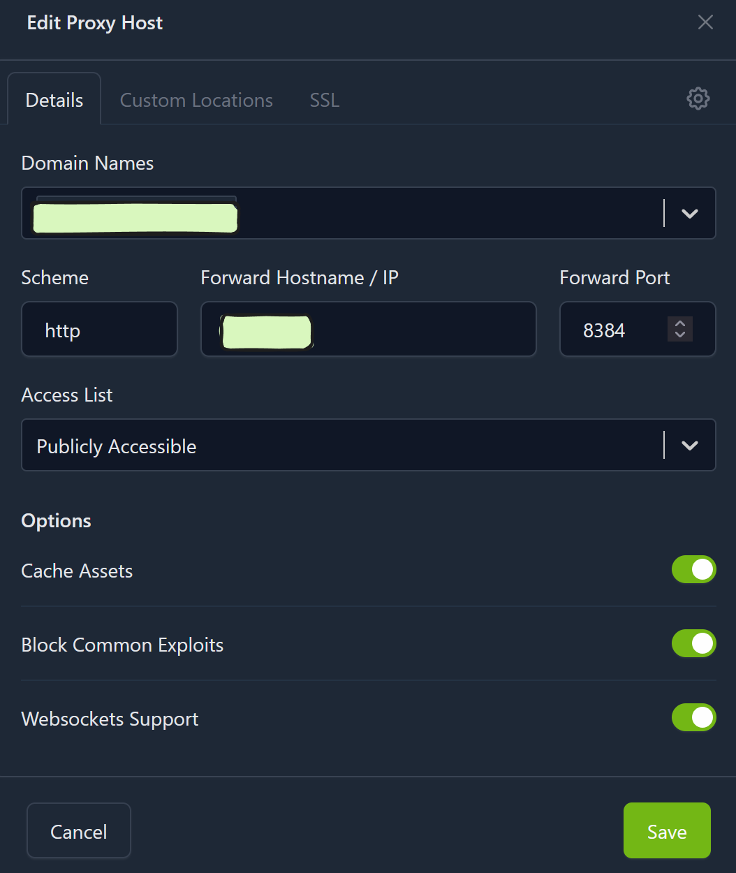Disable Block Common Exploits switch

click(x=693, y=643)
